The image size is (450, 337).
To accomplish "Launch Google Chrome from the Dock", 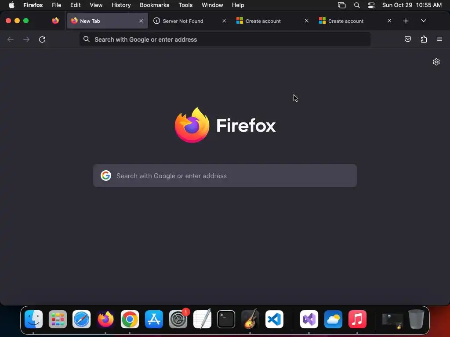I will pos(130,319).
